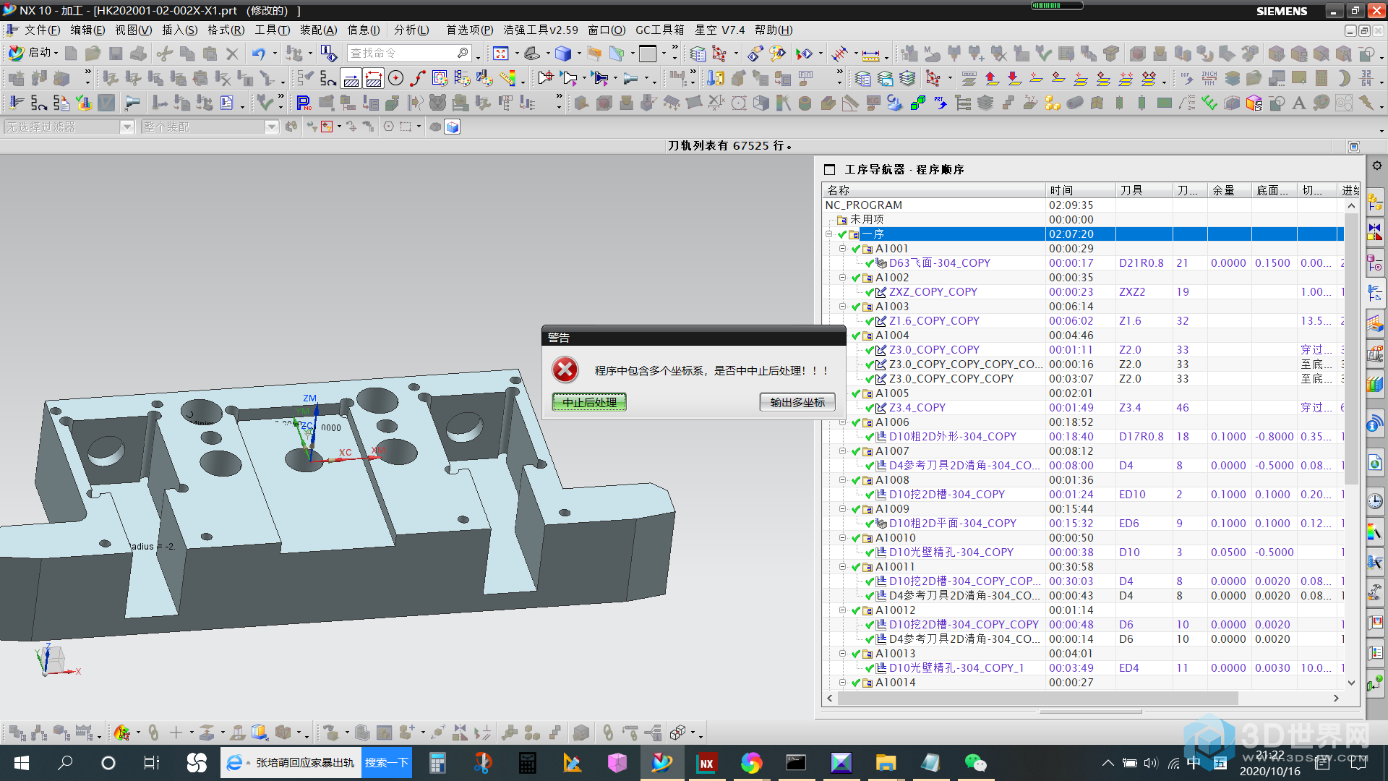The height and width of the screenshot is (781, 1388).
Task: Open WeChat from the taskbar
Action: click(975, 763)
